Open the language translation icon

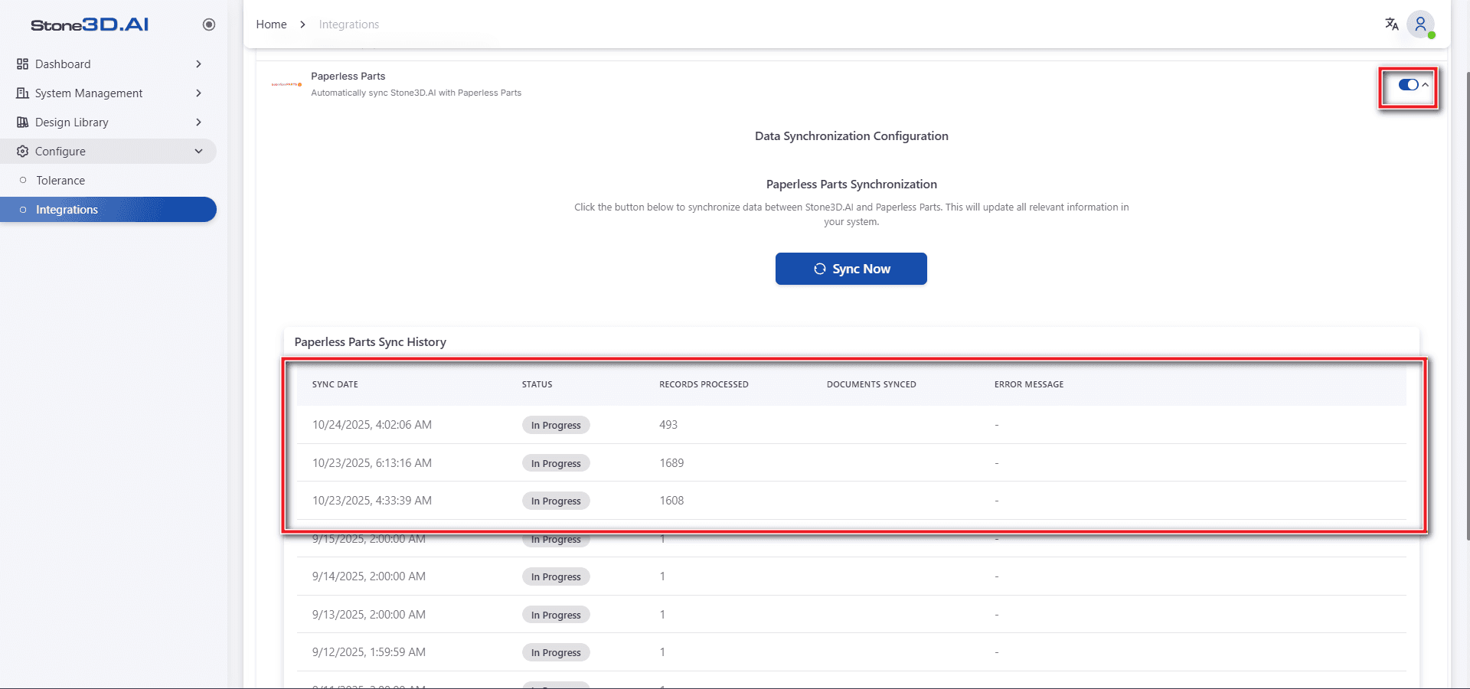[x=1391, y=24]
